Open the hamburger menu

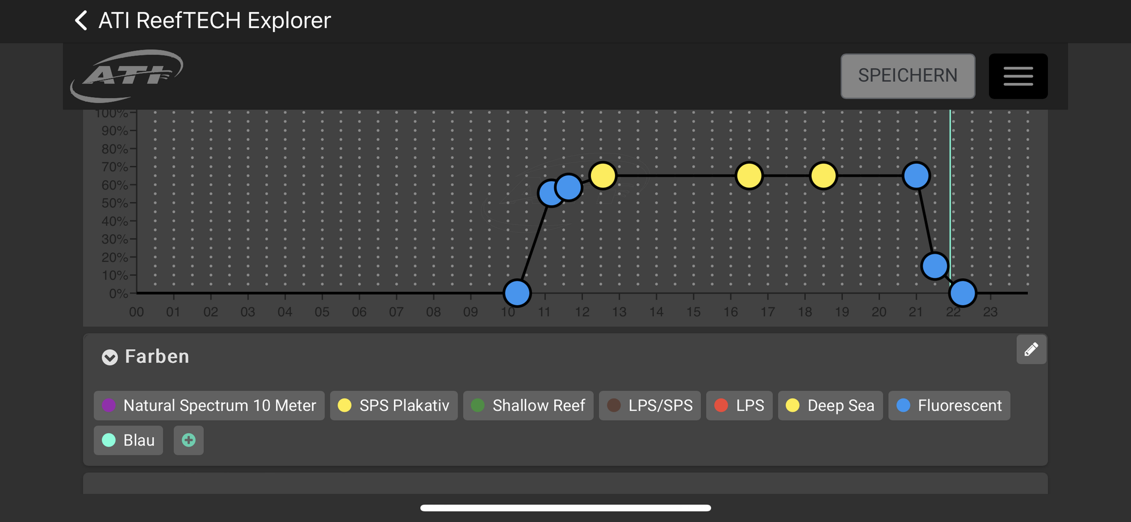pyautogui.click(x=1017, y=76)
